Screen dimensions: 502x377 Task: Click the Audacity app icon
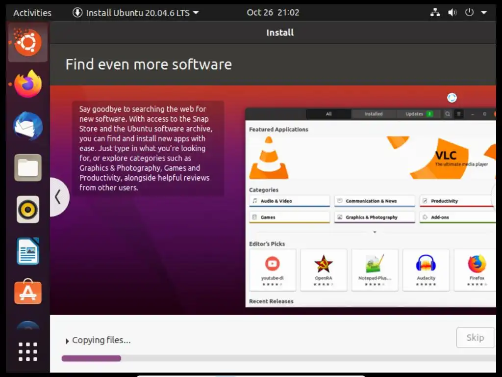426,264
